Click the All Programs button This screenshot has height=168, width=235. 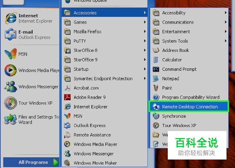(x=31, y=162)
